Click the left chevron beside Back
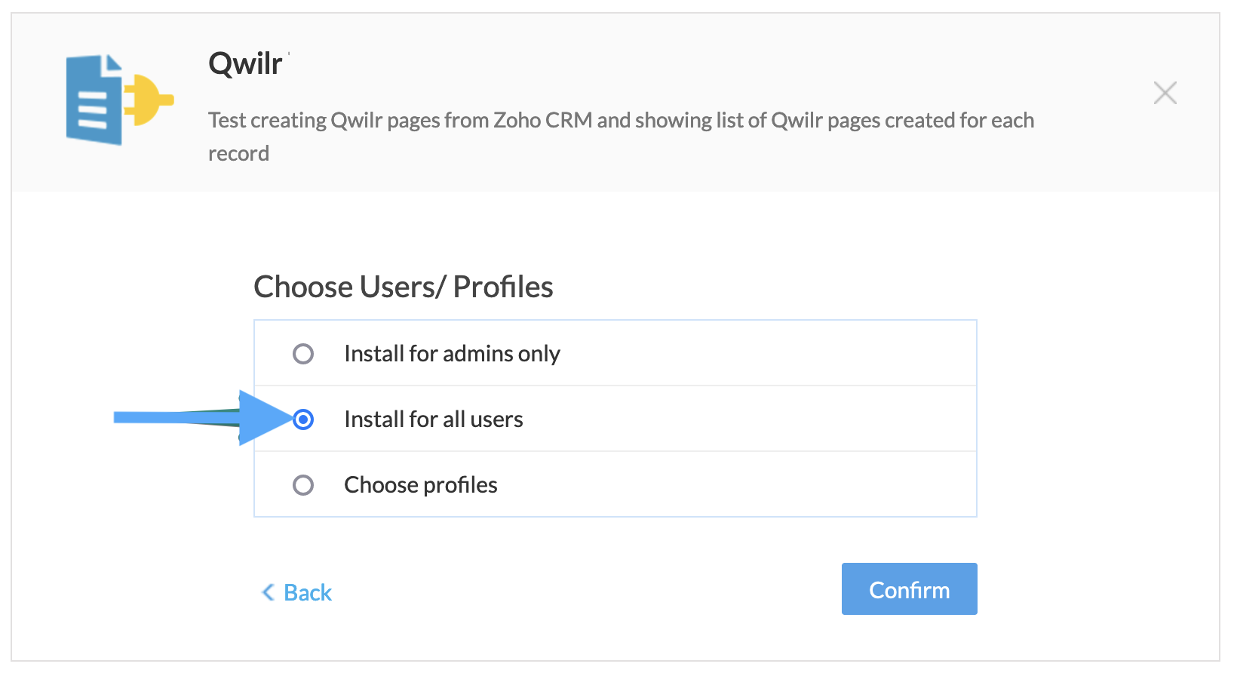Image resolution: width=1234 pixels, height=676 pixels. tap(267, 592)
